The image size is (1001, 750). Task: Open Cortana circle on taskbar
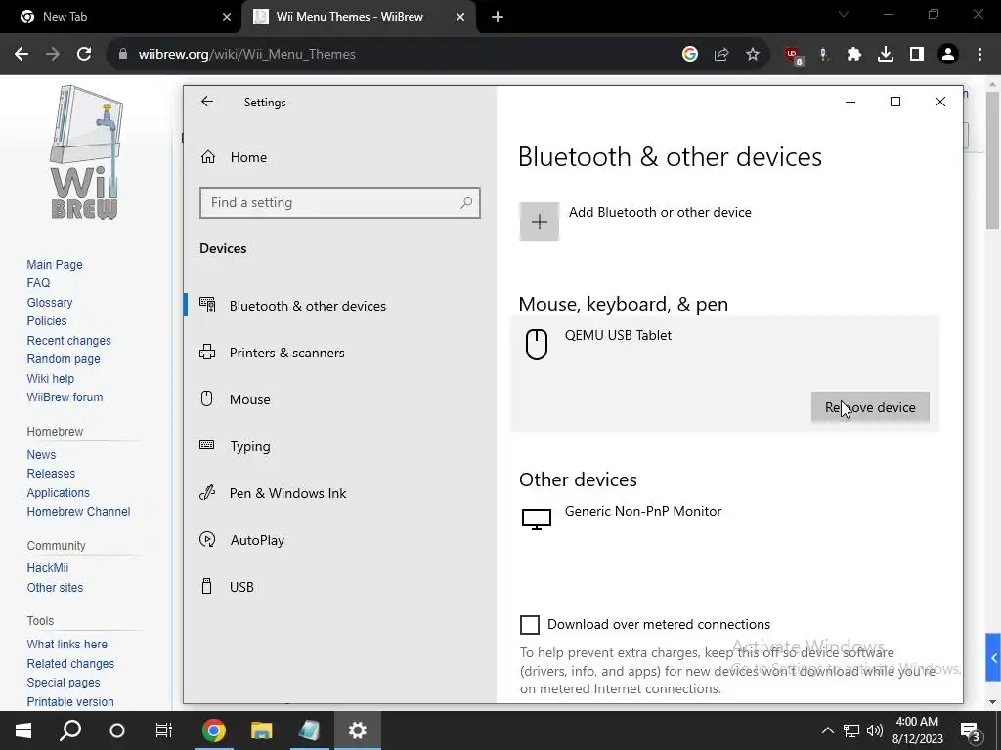click(x=117, y=730)
